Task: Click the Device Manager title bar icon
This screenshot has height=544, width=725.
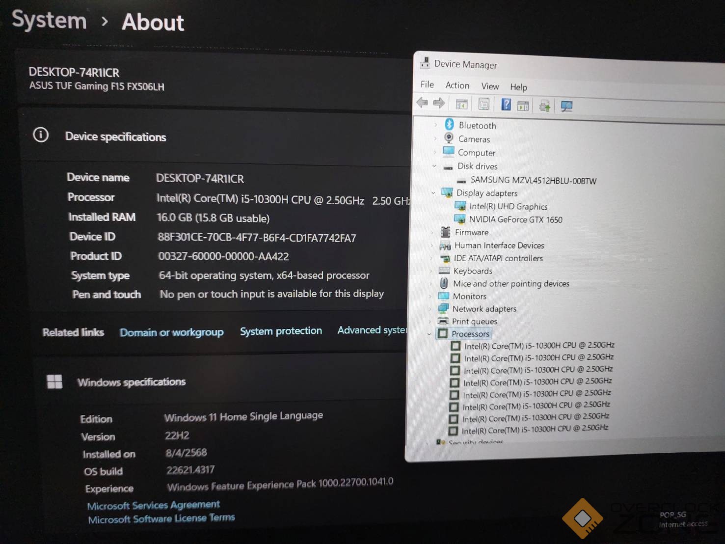Action: pos(425,62)
